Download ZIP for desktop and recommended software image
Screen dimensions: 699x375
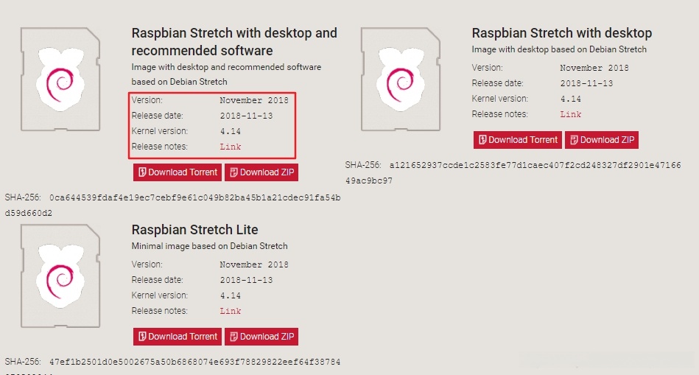261,172
